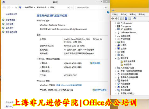Select 人体学输入设备 tree item

(x=127, y=68)
